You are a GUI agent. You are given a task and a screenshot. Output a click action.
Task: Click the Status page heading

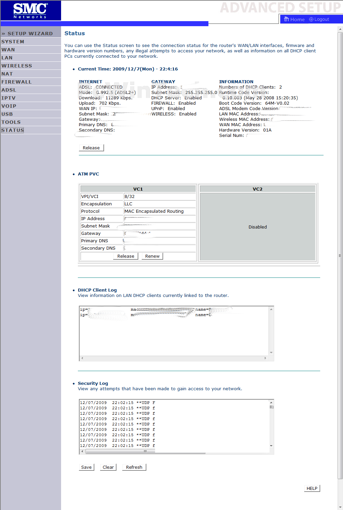coord(75,33)
